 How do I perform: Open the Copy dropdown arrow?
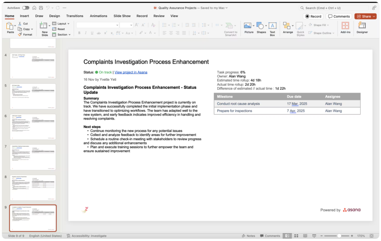(x=32, y=29)
